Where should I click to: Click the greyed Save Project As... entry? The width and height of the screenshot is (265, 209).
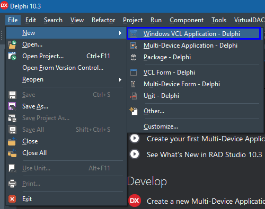[x=66, y=118]
